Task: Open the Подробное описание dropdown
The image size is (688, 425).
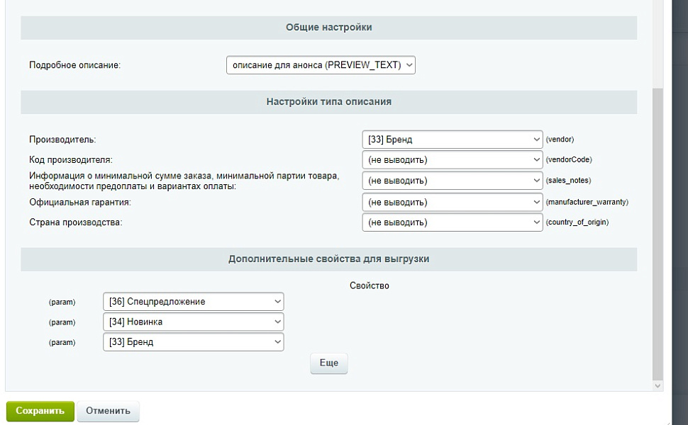Action: click(321, 65)
